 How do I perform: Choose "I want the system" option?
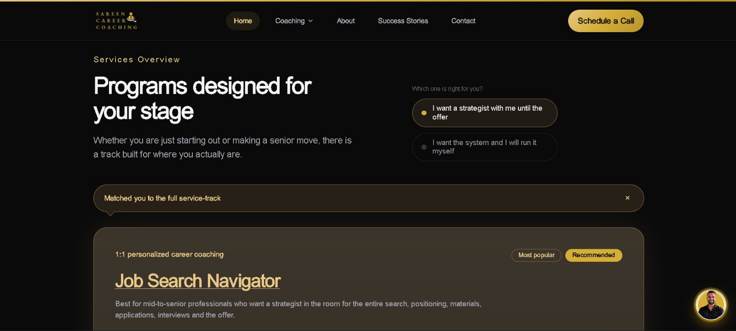pos(485,147)
